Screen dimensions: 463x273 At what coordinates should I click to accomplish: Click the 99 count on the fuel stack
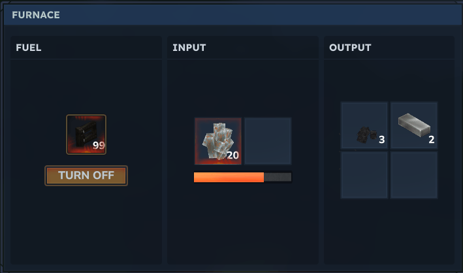(99, 146)
